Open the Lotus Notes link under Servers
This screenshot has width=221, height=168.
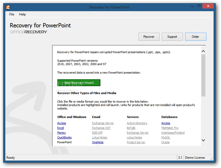pyautogui.click(x=134, y=137)
